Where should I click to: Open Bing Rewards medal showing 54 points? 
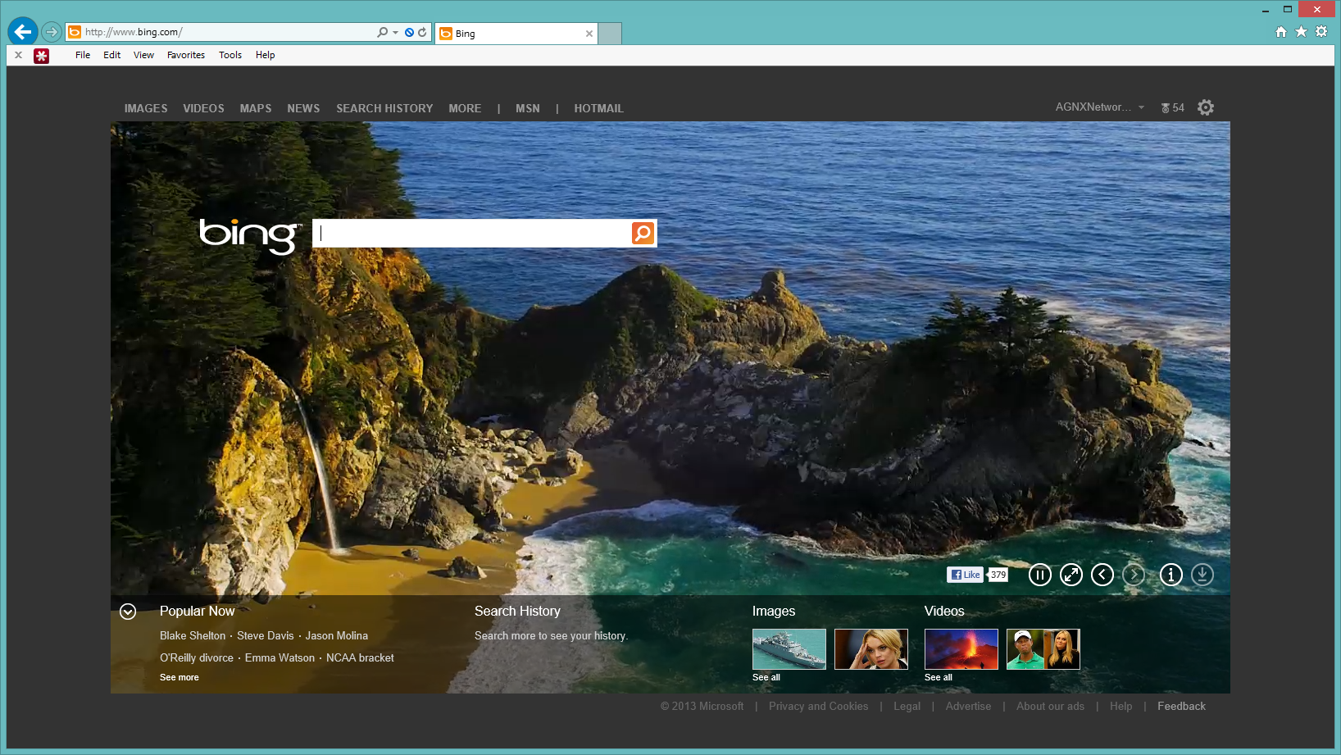(x=1172, y=107)
